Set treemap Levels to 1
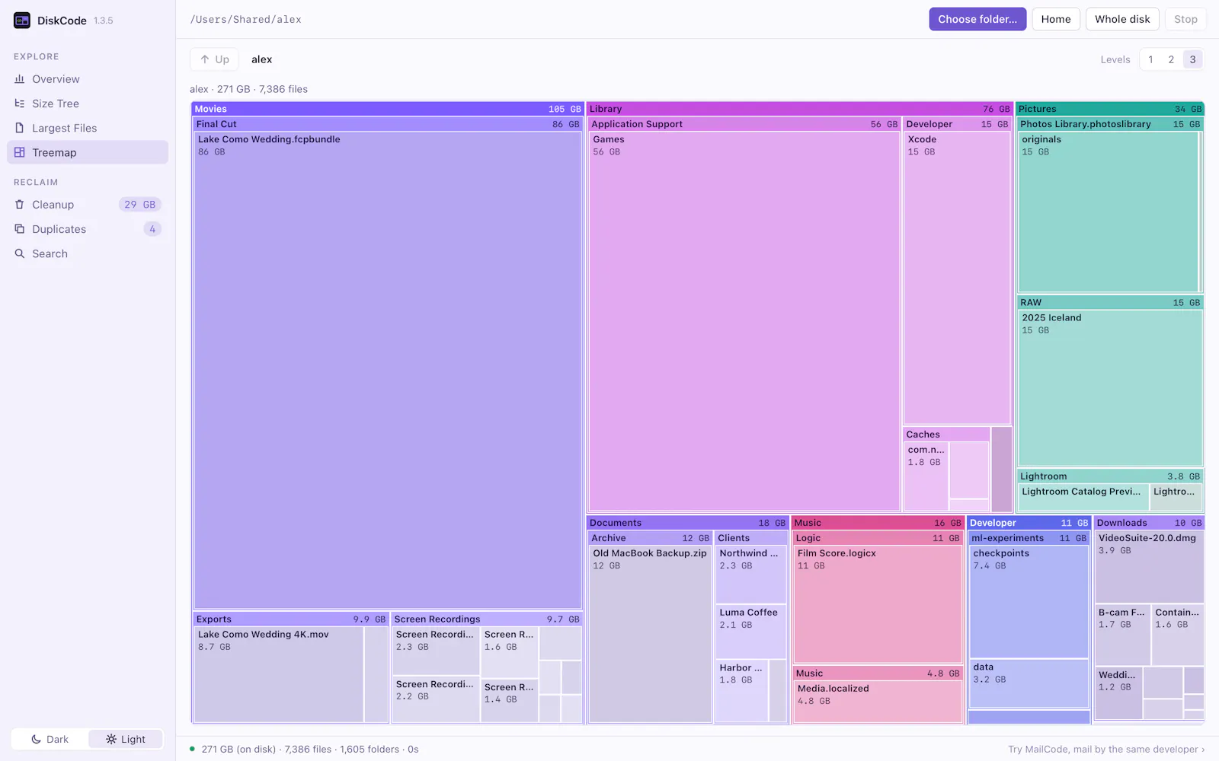The width and height of the screenshot is (1219, 761). pyautogui.click(x=1150, y=59)
